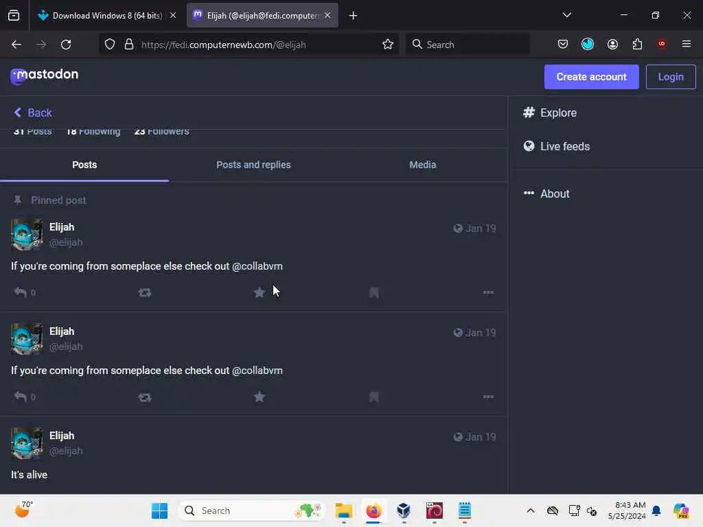The width and height of the screenshot is (703, 527).
Task: Open About in sidebar
Action: click(546, 194)
